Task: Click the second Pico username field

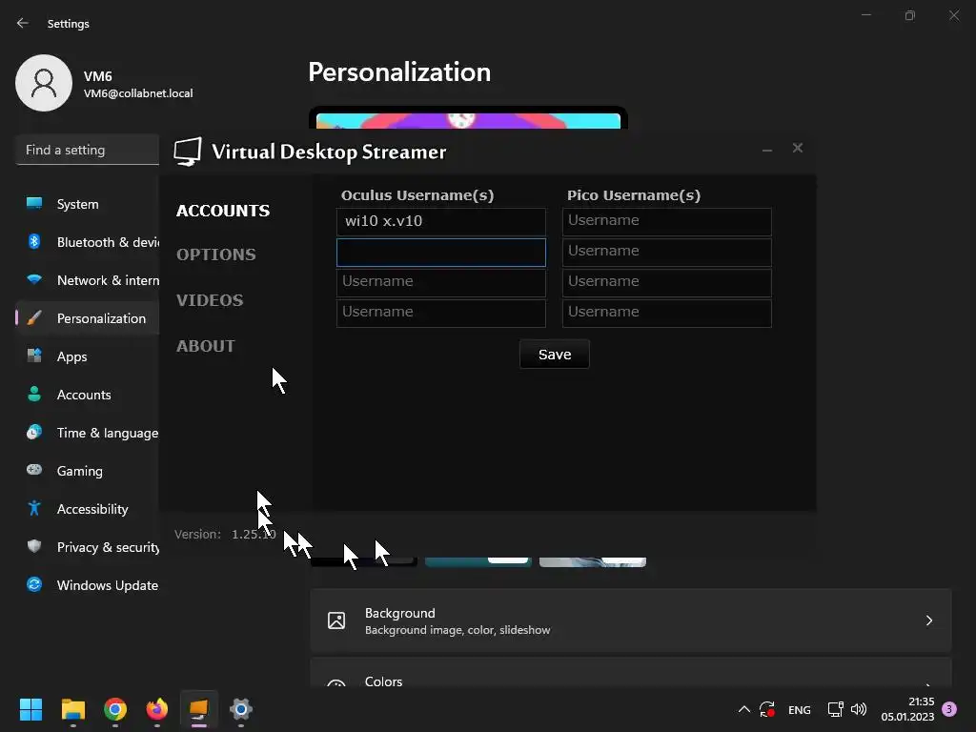Action: (x=666, y=252)
